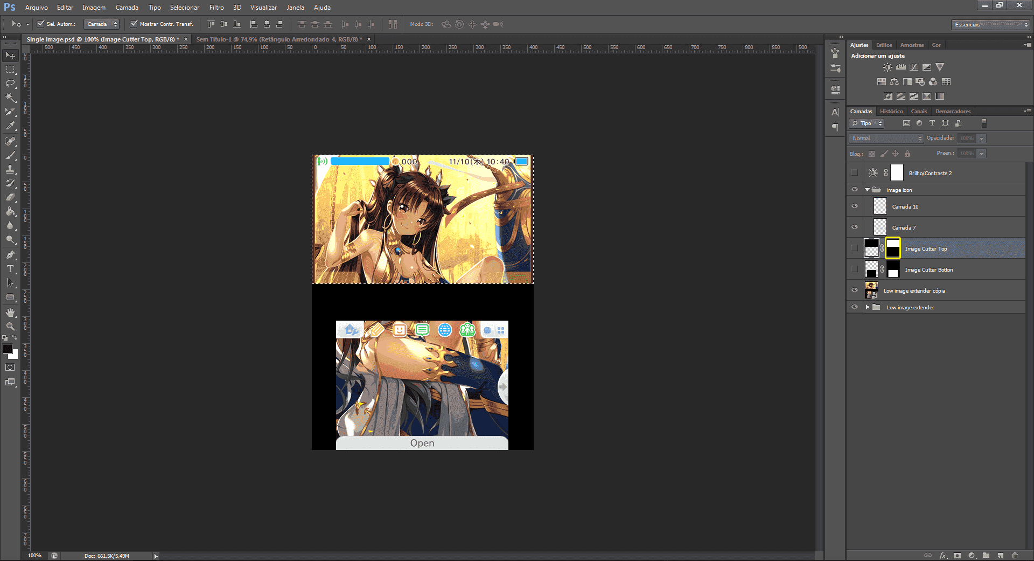Add a Curves adjustment
Viewport: 1034px width, 561px height.
coord(914,67)
